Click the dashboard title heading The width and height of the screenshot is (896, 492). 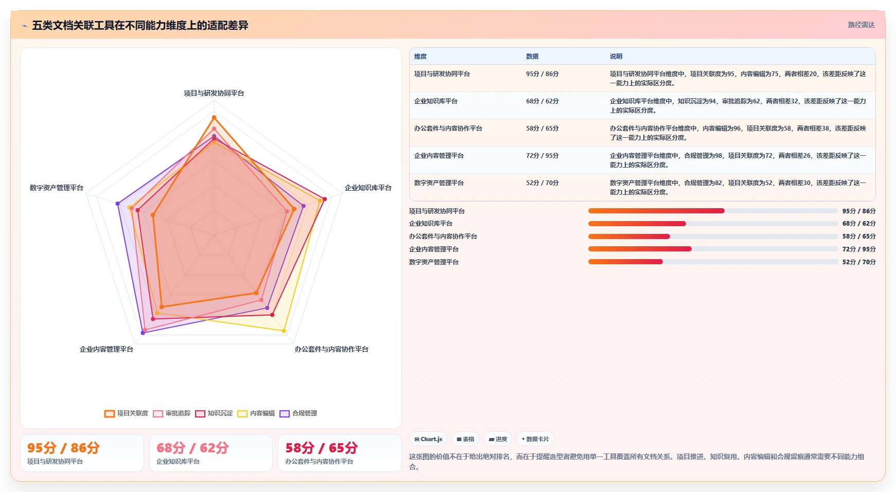140,25
